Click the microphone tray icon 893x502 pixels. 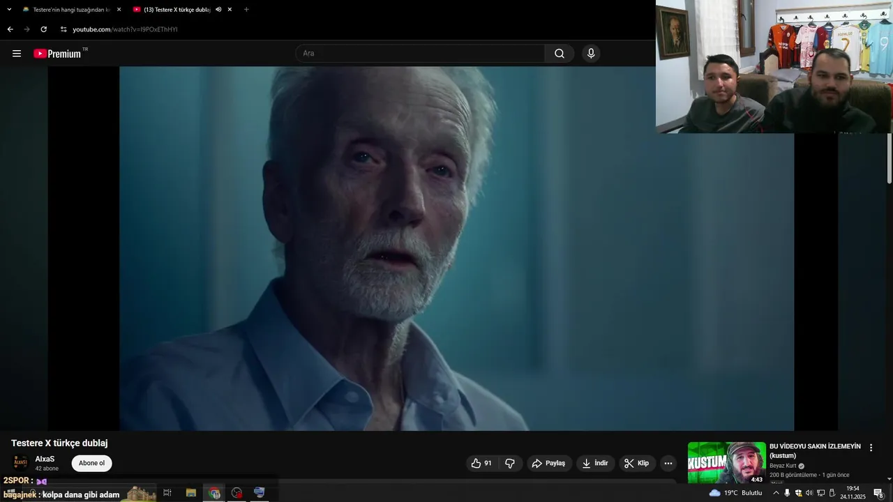787,493
